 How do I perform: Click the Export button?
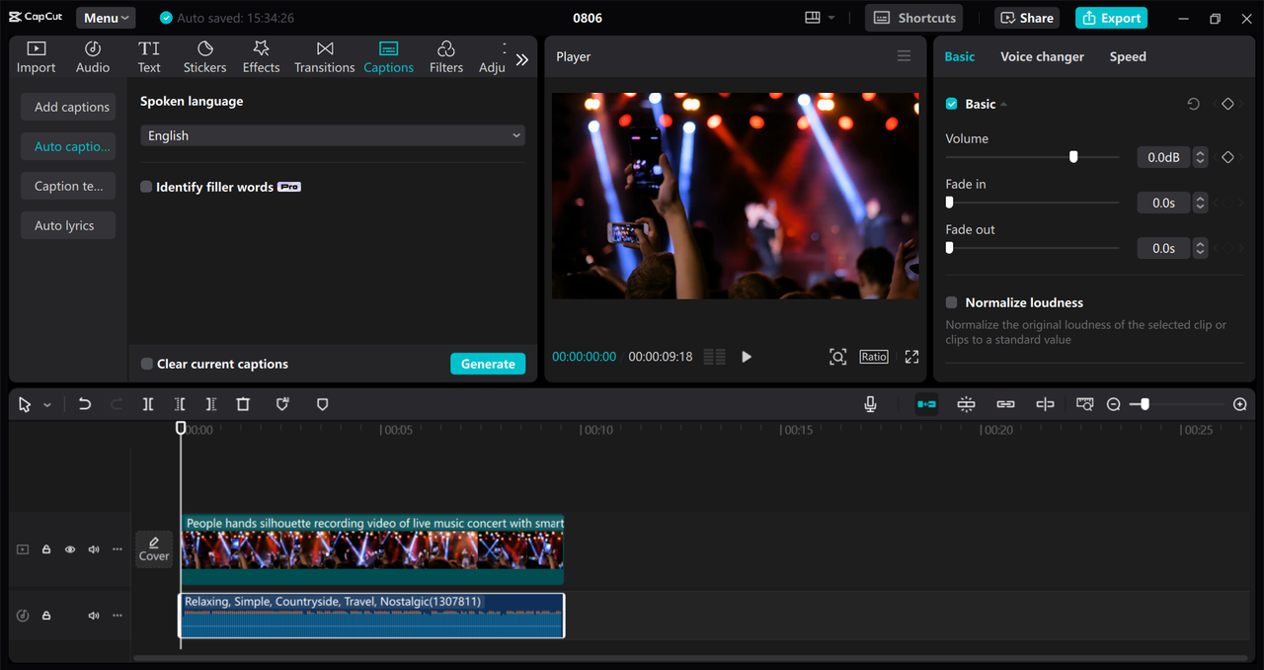1111,18
